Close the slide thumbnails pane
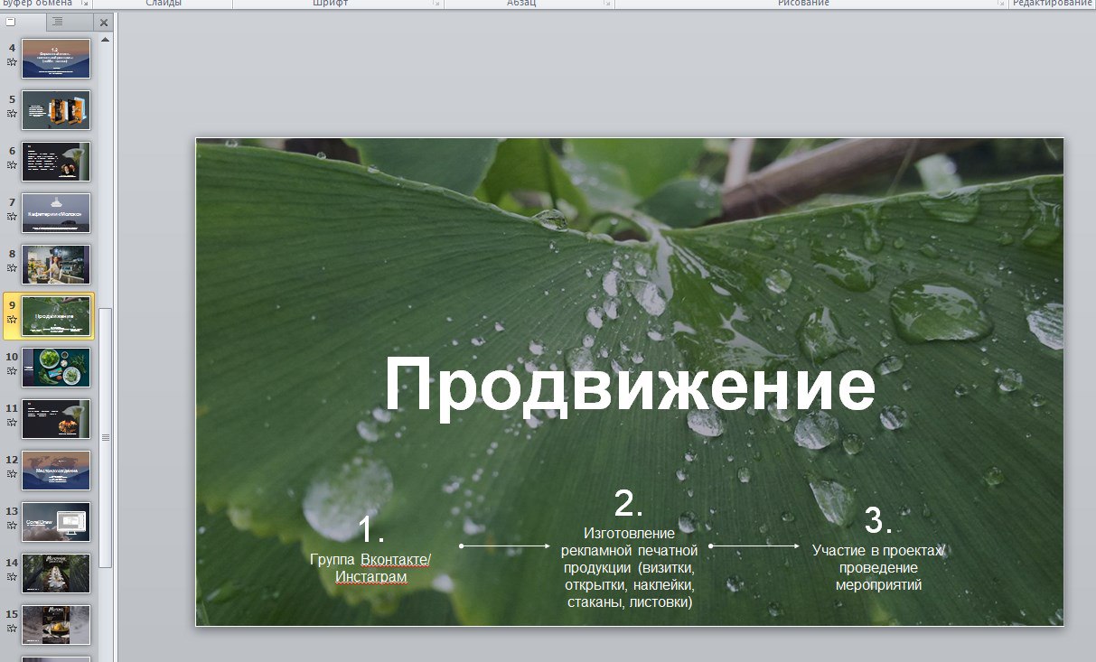 (x=103, y=23)
